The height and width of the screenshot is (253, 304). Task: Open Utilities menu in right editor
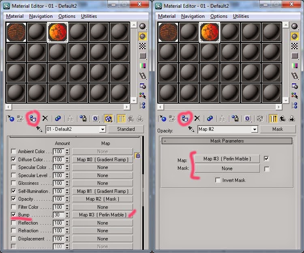point(241,16)
